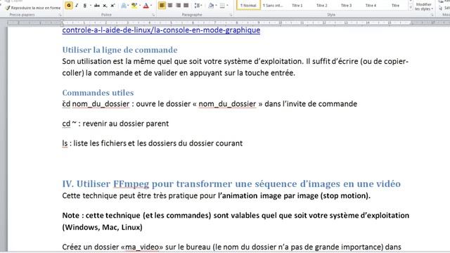Apply the Titre 1 style
The image size is (450, 253).
(x=297, y=5)
